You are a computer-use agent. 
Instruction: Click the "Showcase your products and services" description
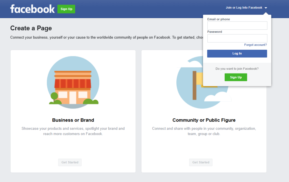tap(73, 131)
